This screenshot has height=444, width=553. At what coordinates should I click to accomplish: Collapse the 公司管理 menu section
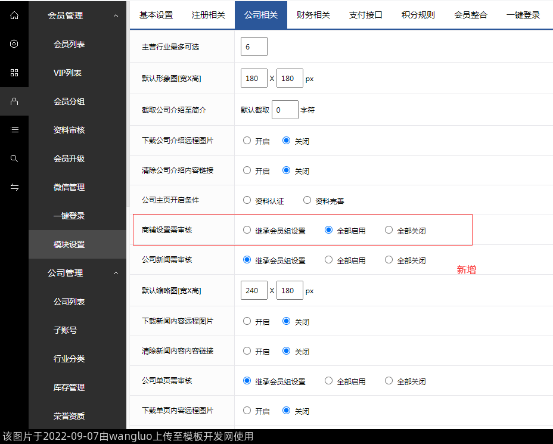point(116,273)
